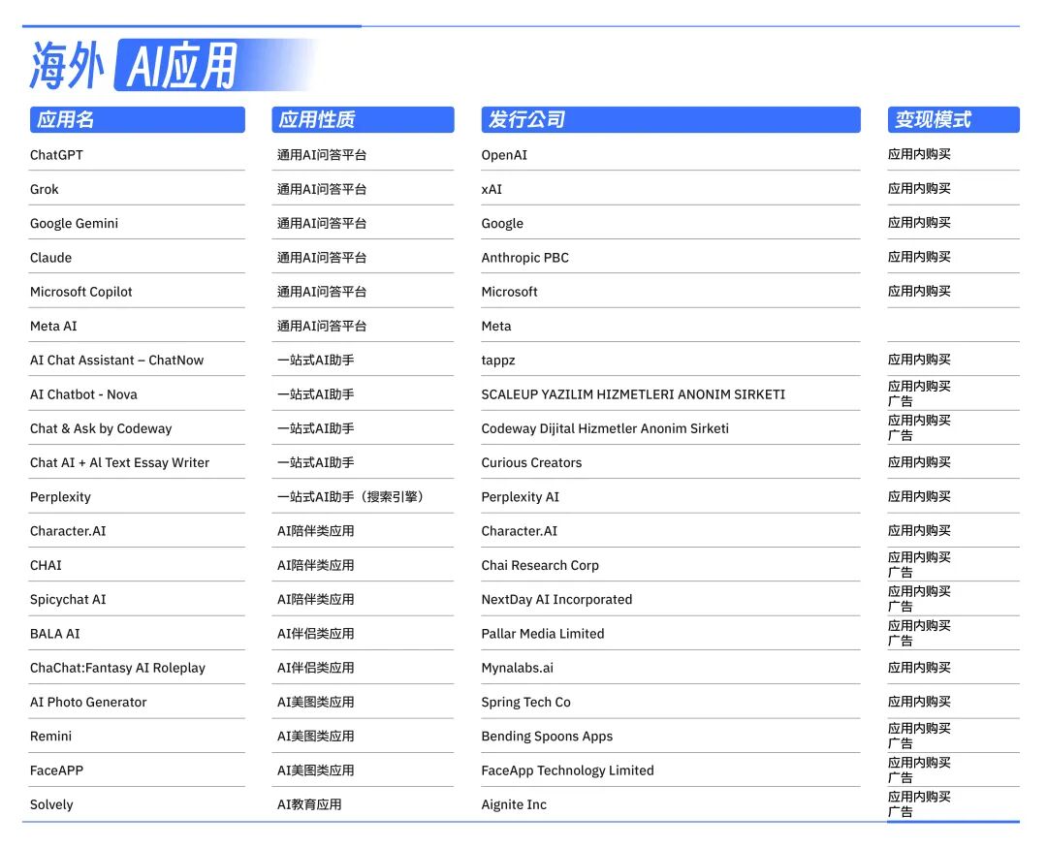Select Microsoft Copilot from the list
Screen dimensions: 1047x848
coord(81,291)
